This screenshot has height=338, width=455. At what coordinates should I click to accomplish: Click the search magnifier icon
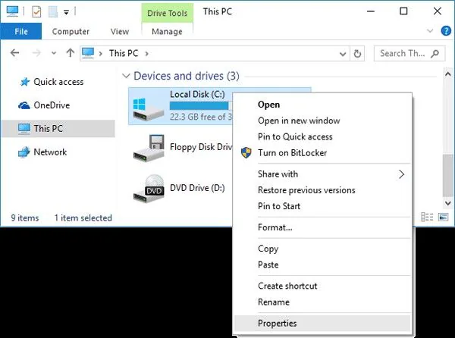[x=435, y=53]
